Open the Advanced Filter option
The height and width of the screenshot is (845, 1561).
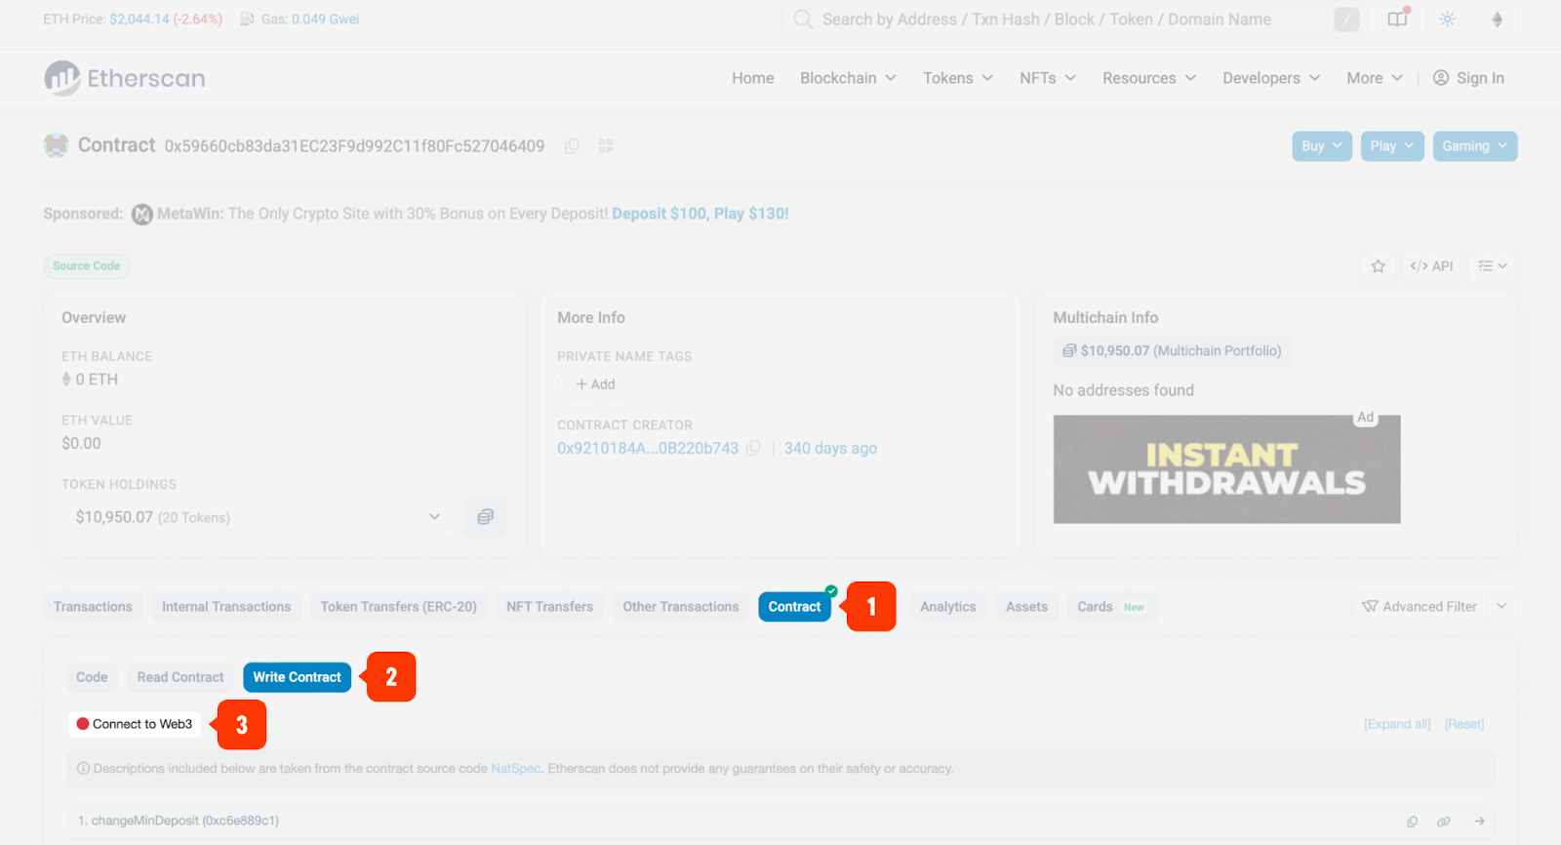[x=1420, y=607]
